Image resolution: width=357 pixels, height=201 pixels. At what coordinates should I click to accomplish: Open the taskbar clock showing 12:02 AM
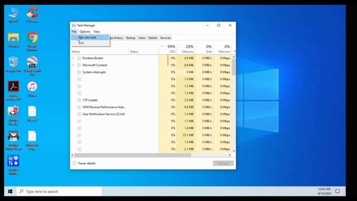coord(324,192)
